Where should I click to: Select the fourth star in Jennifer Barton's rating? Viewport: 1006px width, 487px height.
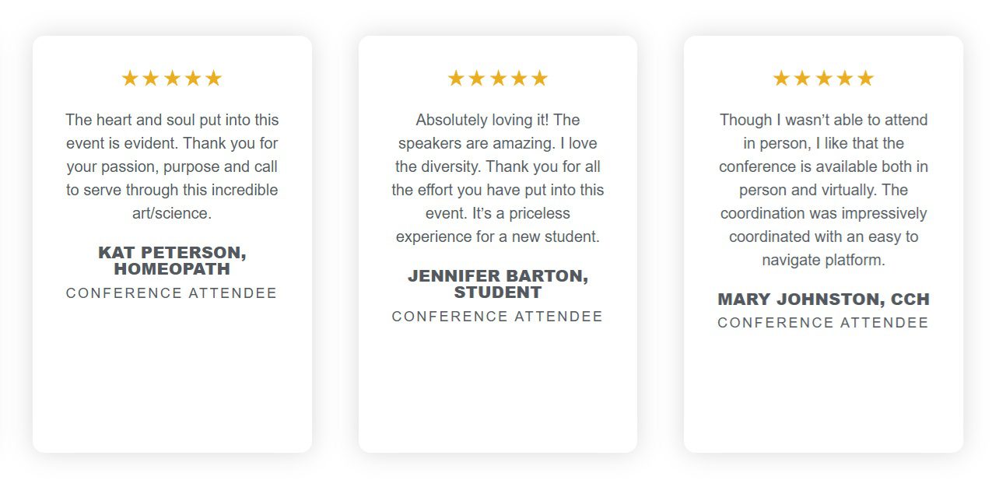pyautogui.click(x=519, y=79)
